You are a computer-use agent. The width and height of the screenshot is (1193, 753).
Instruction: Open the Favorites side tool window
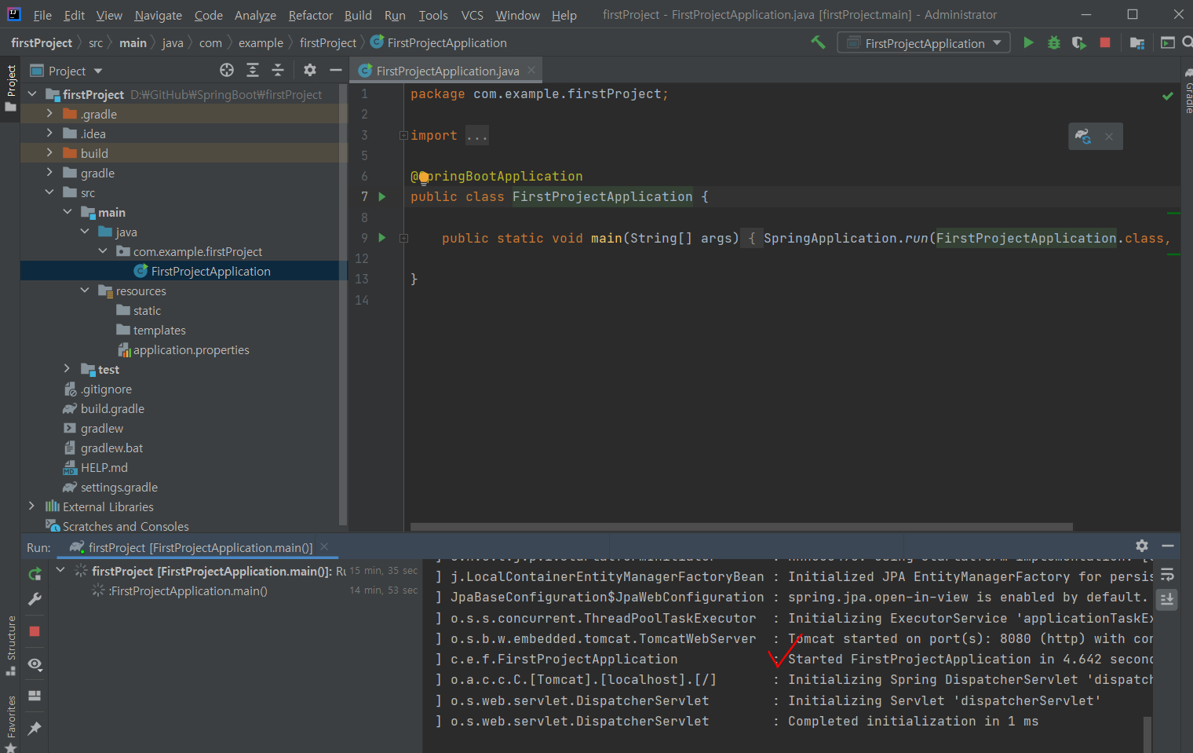click(10, 722)
